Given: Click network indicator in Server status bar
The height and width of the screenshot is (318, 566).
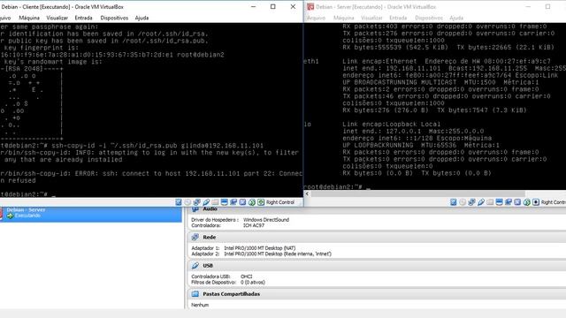Looking at the screenshot, I should tap(471, 202).
